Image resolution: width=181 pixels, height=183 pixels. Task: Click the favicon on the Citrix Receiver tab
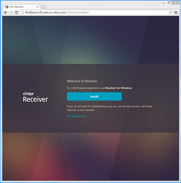coord(7,7)
